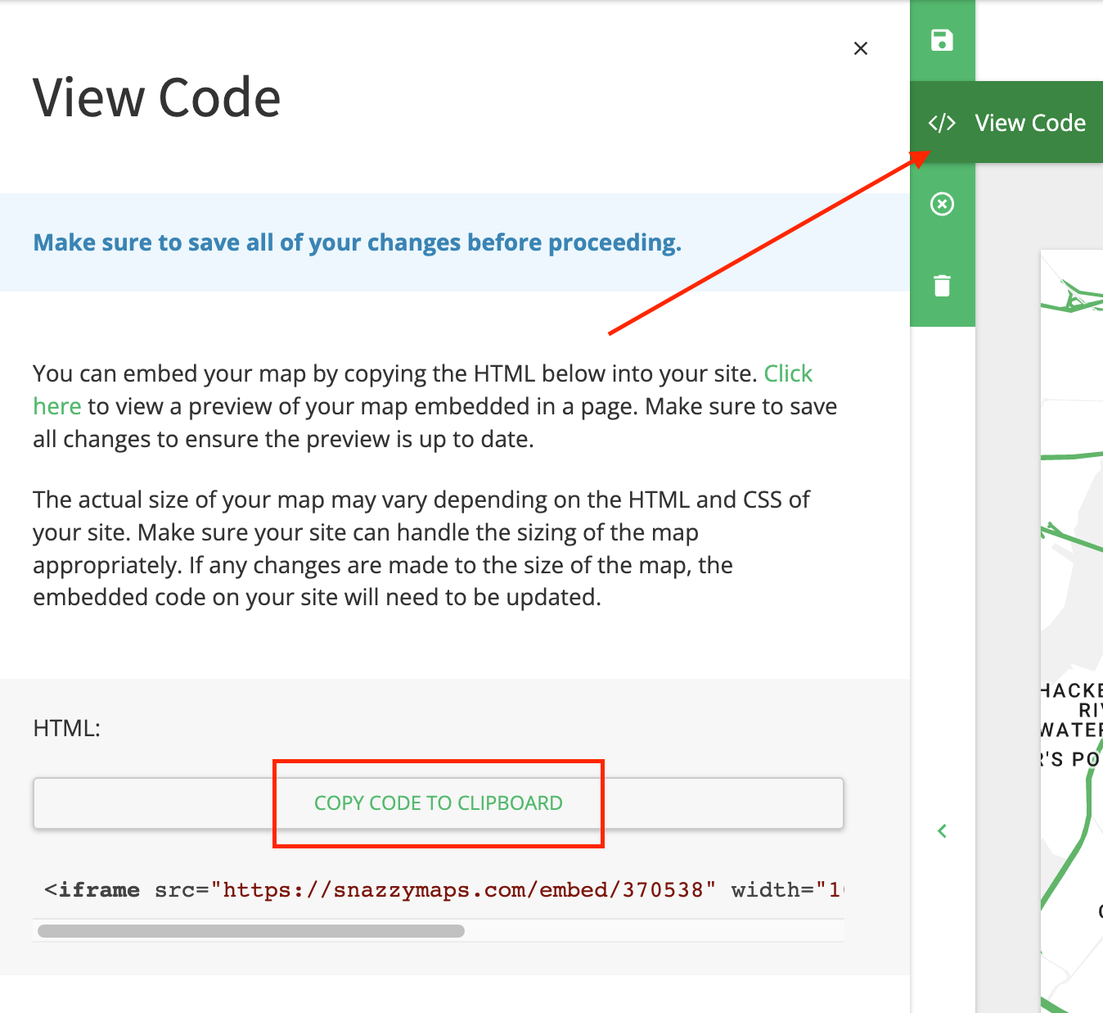
Task: Click the trash can delete icon
Action: (x=942, y=286)
